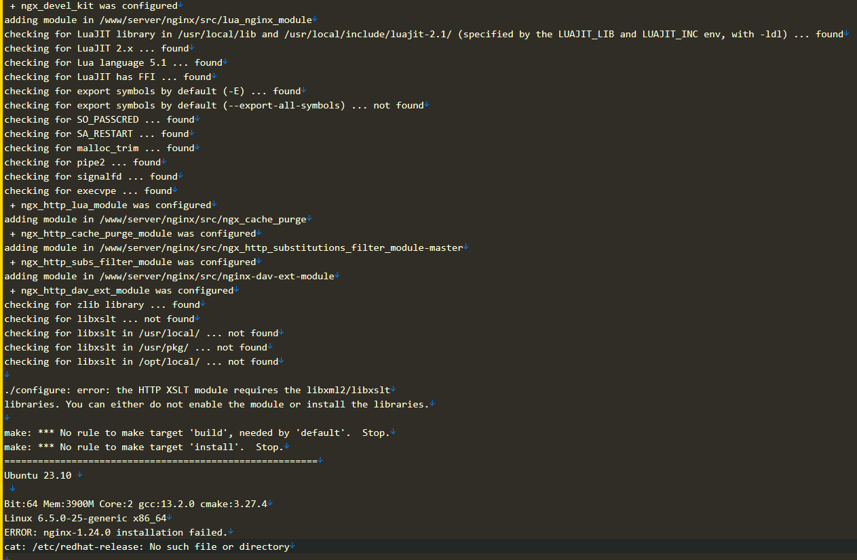The width and height of the screenshot is (857, 560).
Task: Click the 'checking for LuaJIT 2.x ... found' line
Action: (96, 48)
